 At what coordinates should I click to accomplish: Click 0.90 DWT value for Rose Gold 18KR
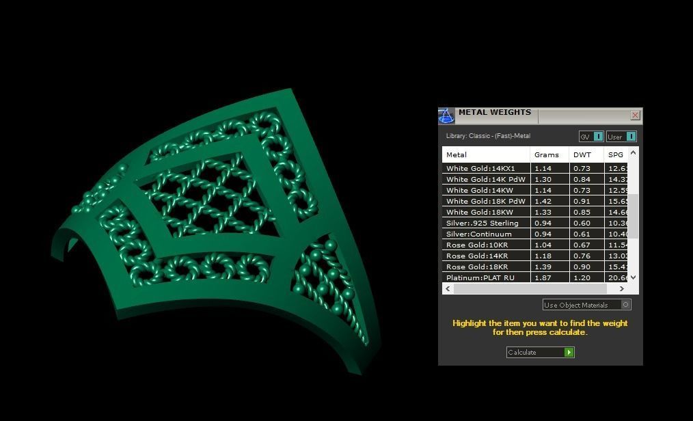click(x=582, y=267)
